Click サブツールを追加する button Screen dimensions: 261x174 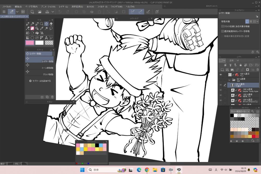(x=40, y=81)
